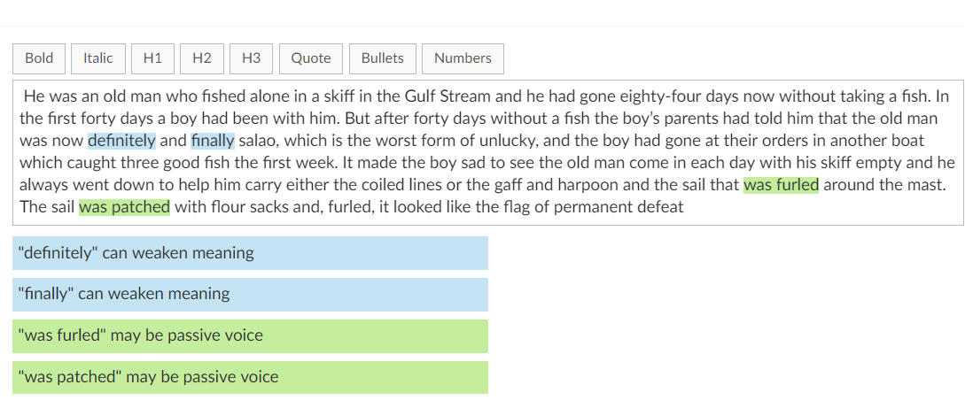Open the "finally" can weaken meaning suggestion

[x=250, y=295]
